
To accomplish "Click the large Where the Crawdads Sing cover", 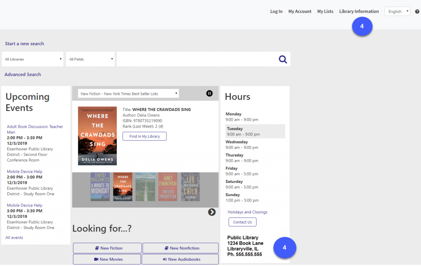I will point(97,136).
